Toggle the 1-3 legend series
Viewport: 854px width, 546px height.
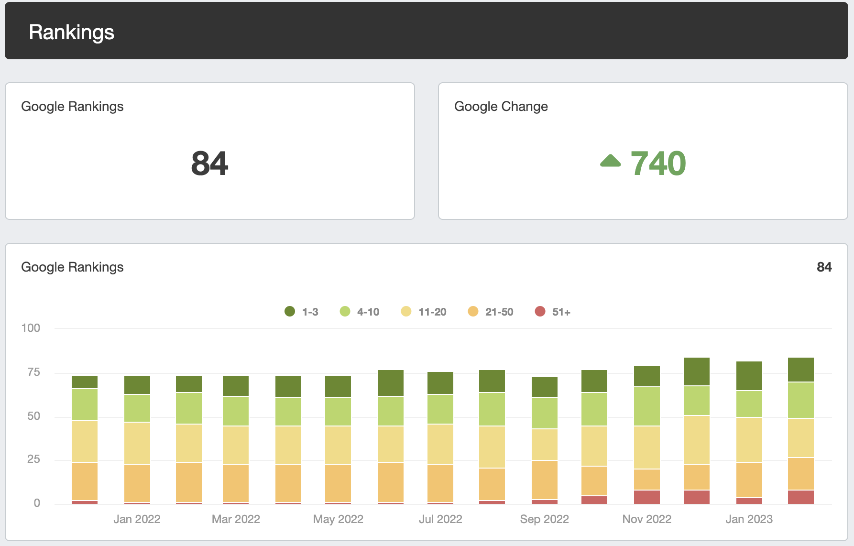301,312
